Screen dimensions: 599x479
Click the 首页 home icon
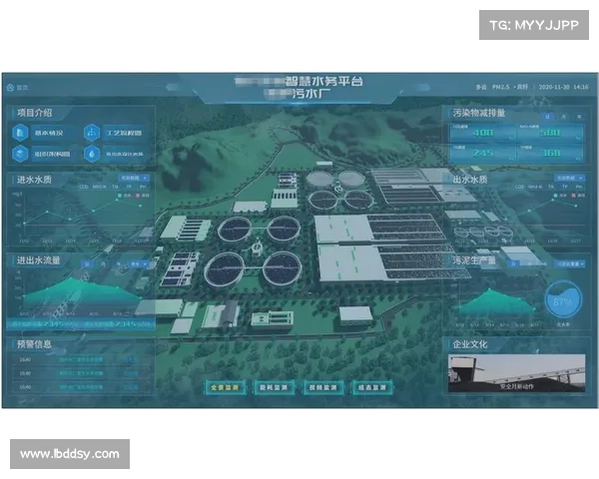11,88
